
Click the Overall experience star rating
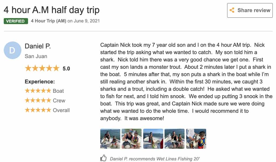click(x=38, y=110)
